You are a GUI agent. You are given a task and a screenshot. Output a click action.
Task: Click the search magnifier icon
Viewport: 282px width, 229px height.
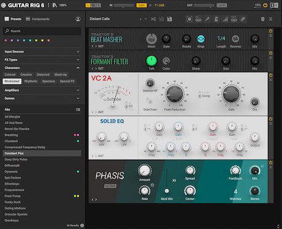click(7, 31)
